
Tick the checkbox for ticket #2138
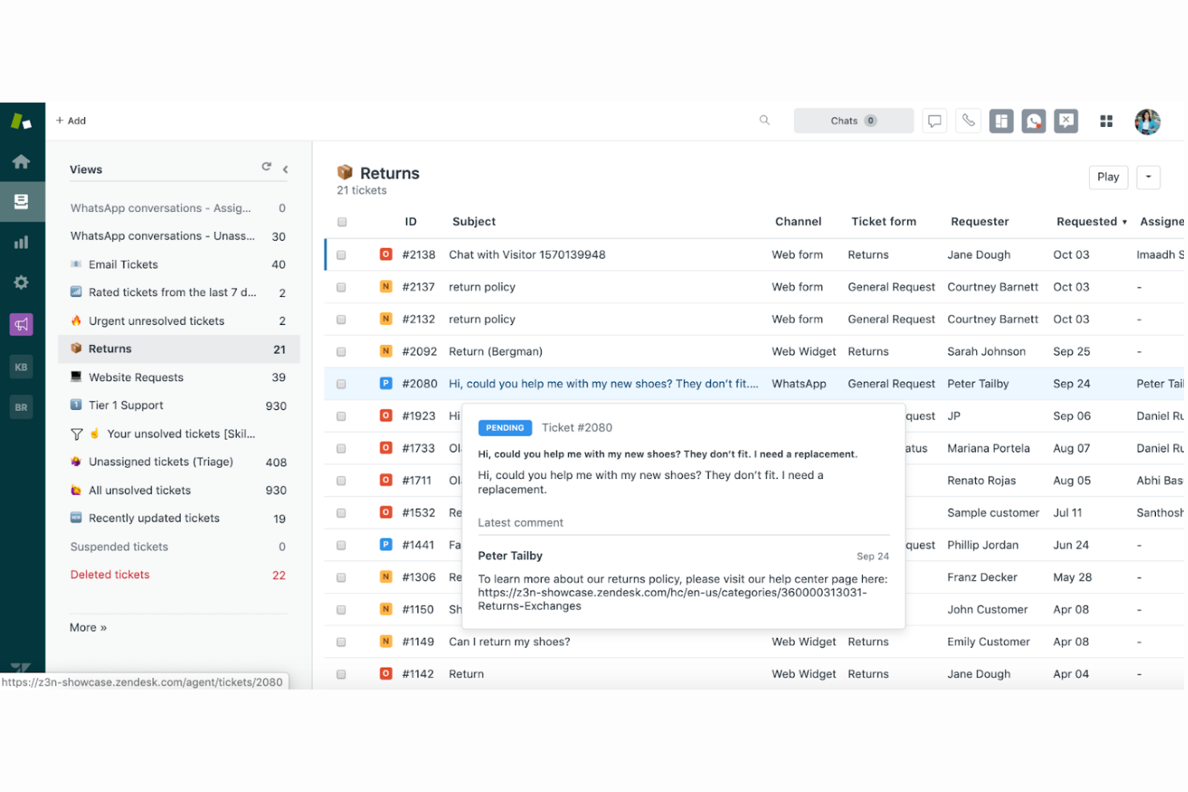(341, 254)
